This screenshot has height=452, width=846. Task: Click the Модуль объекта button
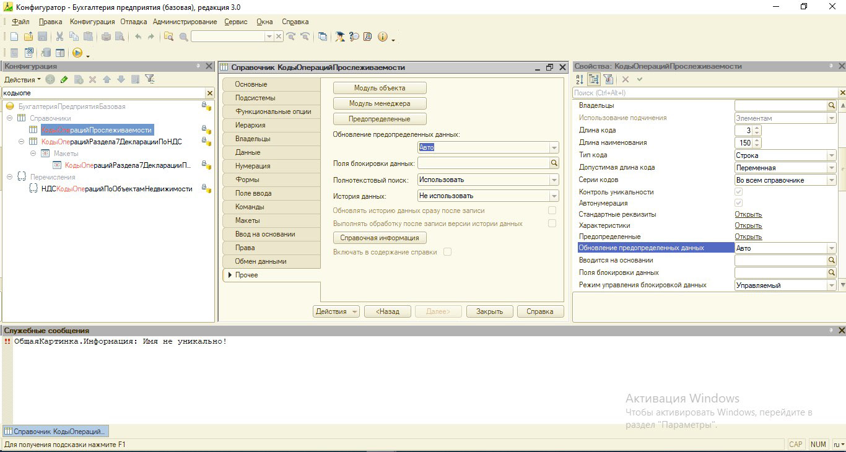380,88
